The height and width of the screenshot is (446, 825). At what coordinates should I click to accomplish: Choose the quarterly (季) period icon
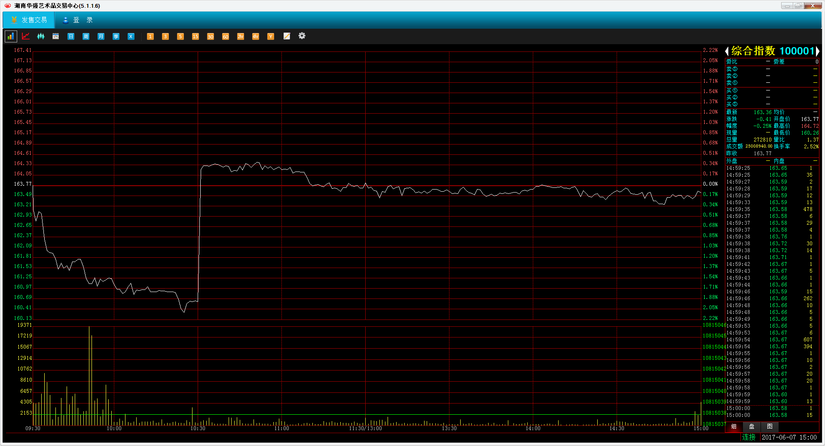[x=116, y=36]
